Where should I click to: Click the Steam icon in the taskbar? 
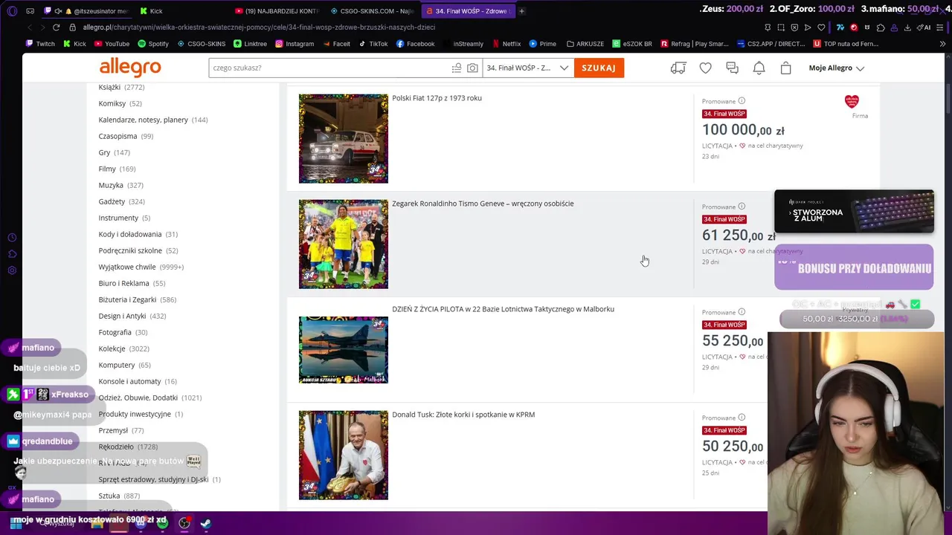pyautogui.click(x=205, y=523)
